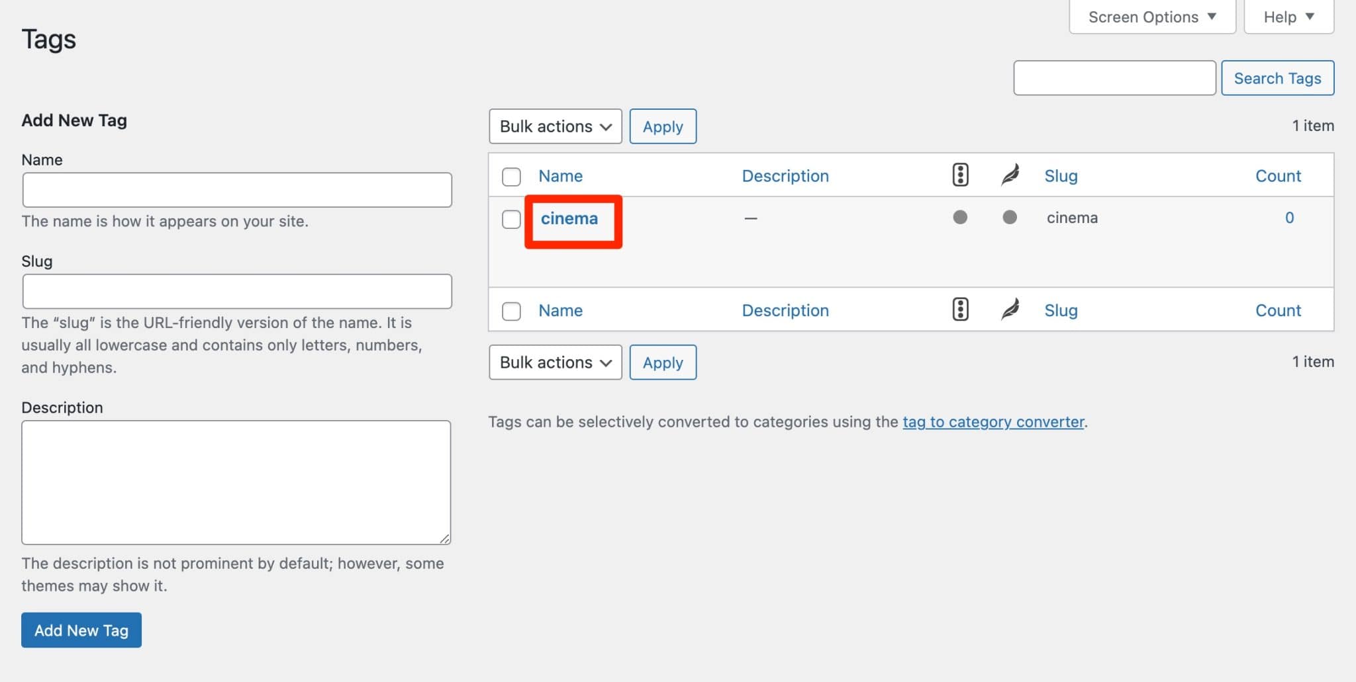Click the Search Tags button
The image size is (1356, 682).
[x=1277, y=77]
